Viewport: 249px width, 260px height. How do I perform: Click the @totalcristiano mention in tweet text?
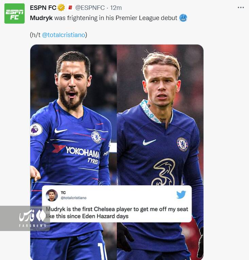[64, 35]
